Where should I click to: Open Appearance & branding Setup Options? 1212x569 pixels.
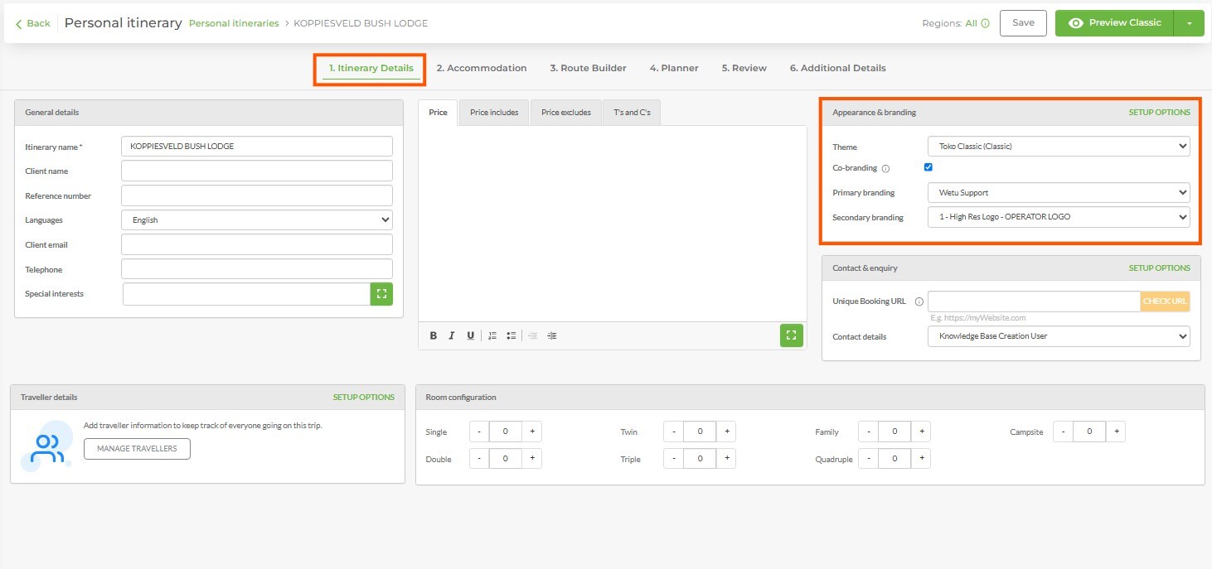tap(1159, 113)
